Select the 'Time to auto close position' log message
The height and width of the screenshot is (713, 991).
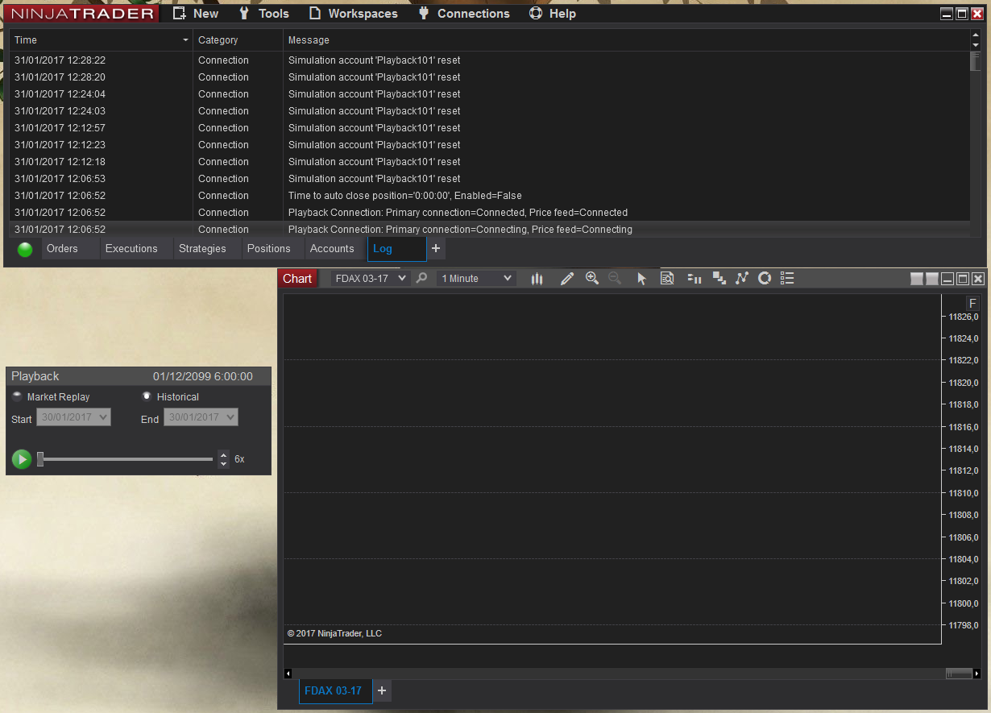[x=404, y=196]
